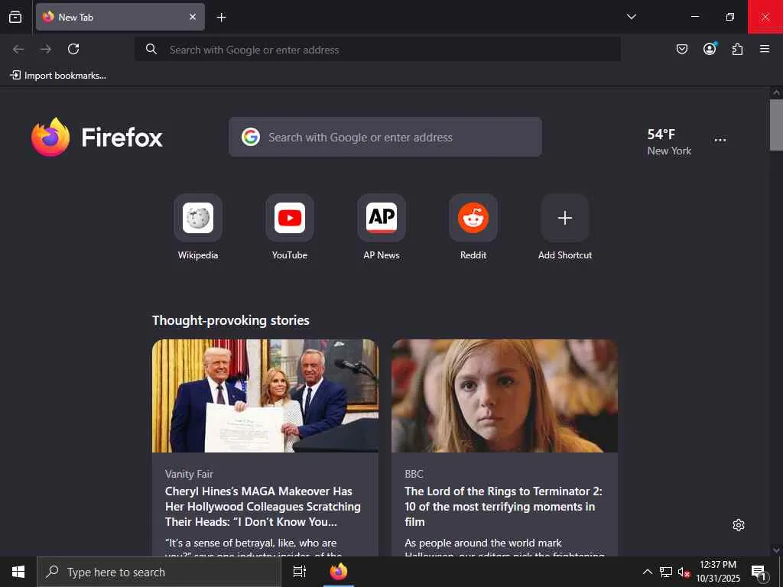Click the Vanity Fair source label
Screen dimensions: 783x587
189,474
